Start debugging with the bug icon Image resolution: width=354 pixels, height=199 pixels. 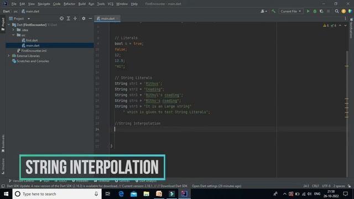click(315, 11)
